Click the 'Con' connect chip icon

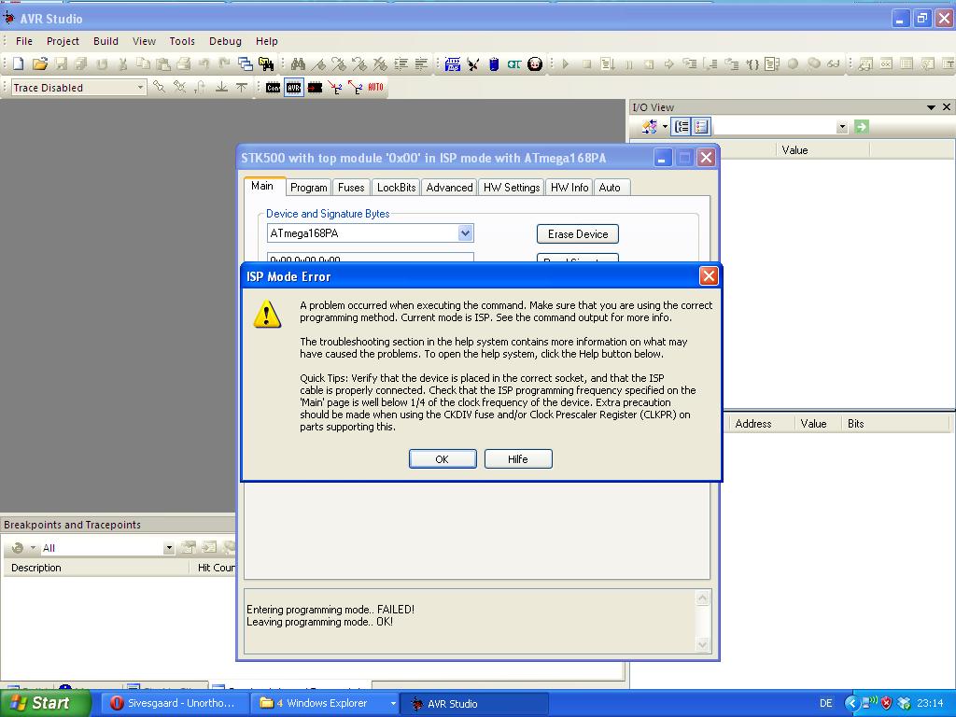point(274,87)
